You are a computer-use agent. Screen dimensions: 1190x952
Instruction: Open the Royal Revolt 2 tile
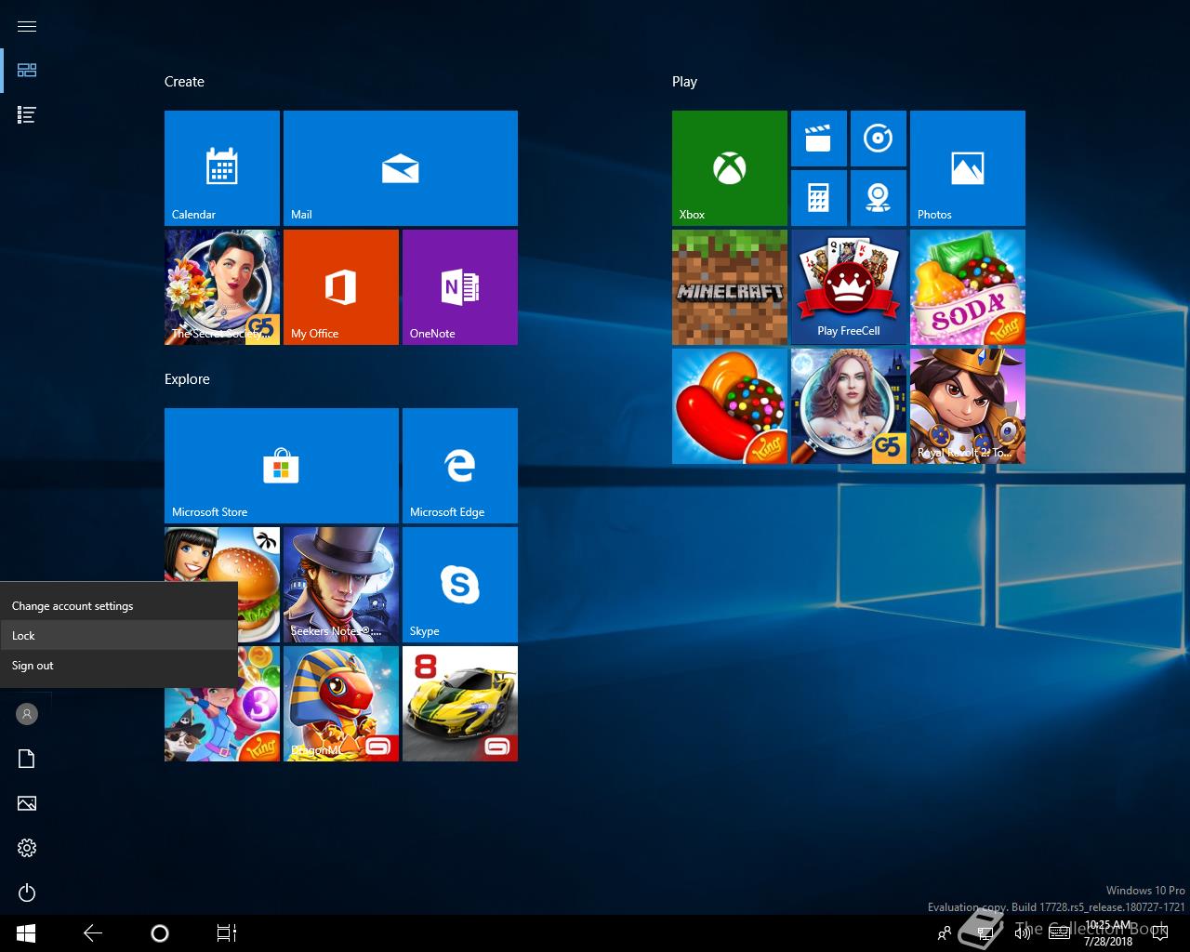[x=968, y=406]
